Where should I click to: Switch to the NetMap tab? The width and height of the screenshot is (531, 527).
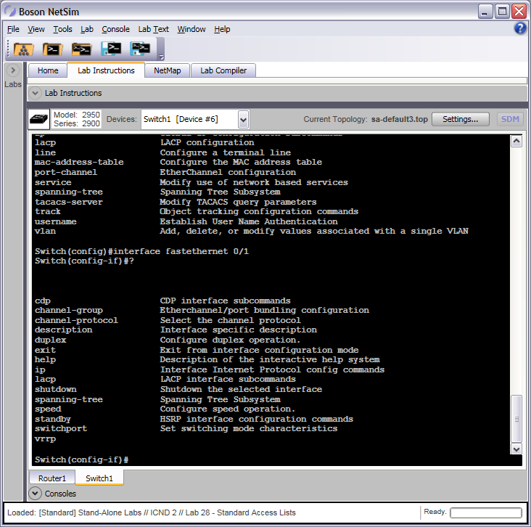[x=167, y=70]
